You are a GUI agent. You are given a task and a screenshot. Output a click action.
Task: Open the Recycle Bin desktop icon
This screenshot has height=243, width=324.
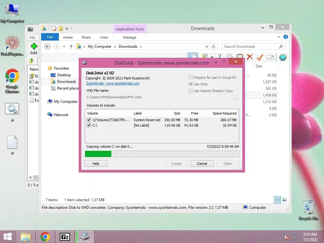tap(308, 210)
